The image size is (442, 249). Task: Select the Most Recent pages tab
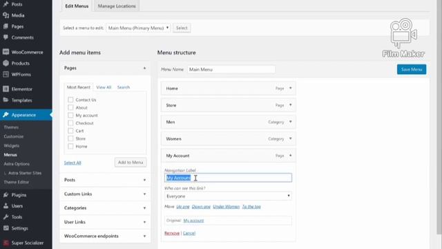tap(78, 87)
